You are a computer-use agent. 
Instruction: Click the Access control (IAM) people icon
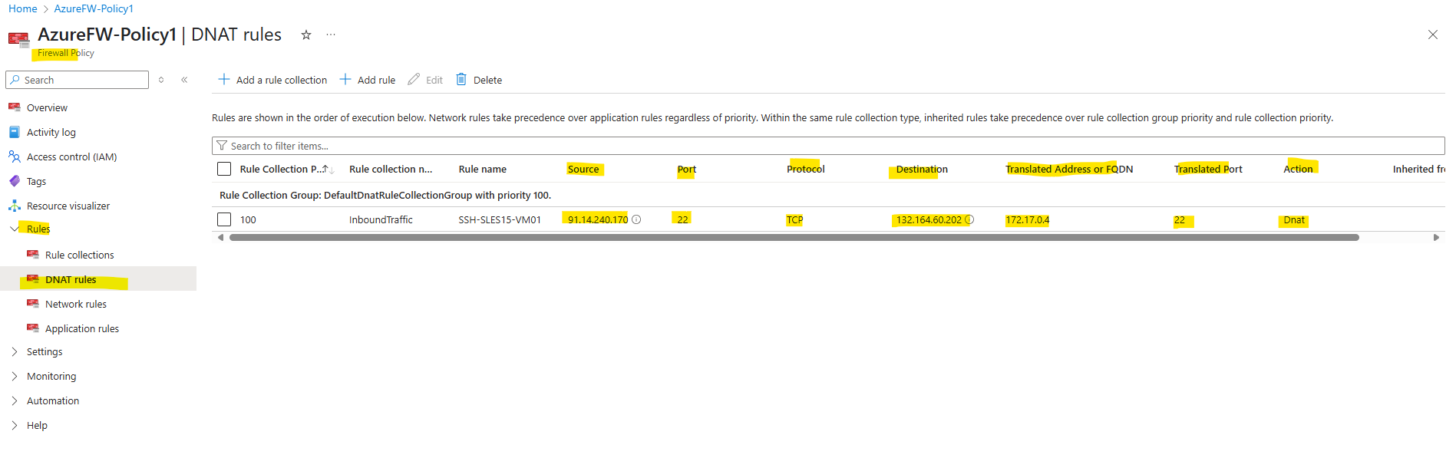tap(15, 157)
